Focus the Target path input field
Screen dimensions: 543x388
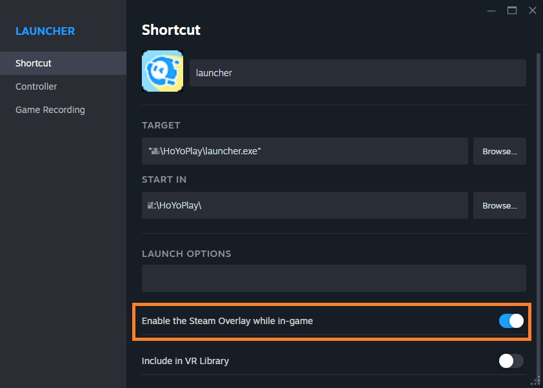(304, 151)
